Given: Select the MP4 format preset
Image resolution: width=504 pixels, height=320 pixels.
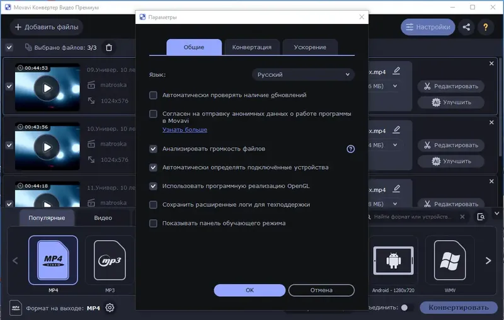Looking at the screenshot, I should [53, 260].
